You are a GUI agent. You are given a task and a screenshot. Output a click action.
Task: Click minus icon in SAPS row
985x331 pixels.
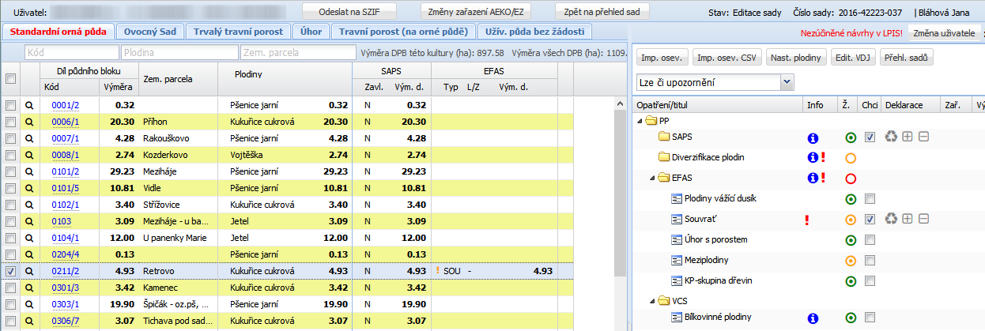(x=923, y=137)
